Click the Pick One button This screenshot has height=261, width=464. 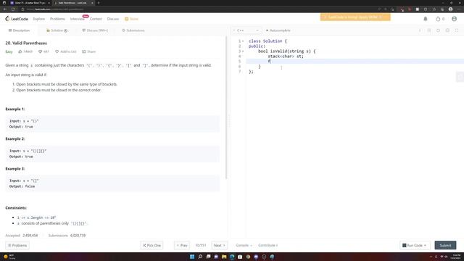(x=152, y=245)
